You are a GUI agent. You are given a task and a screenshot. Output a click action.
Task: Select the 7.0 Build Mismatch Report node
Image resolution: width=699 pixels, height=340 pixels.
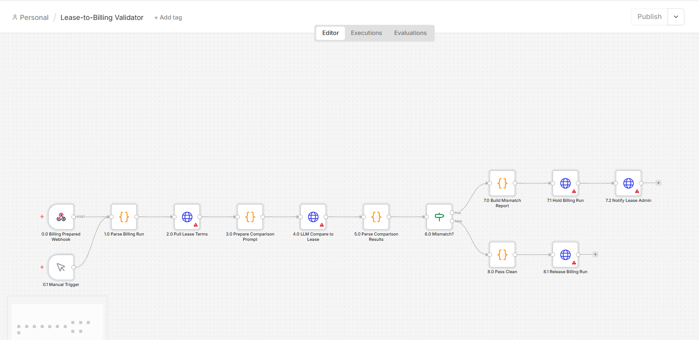click(503, 183)
